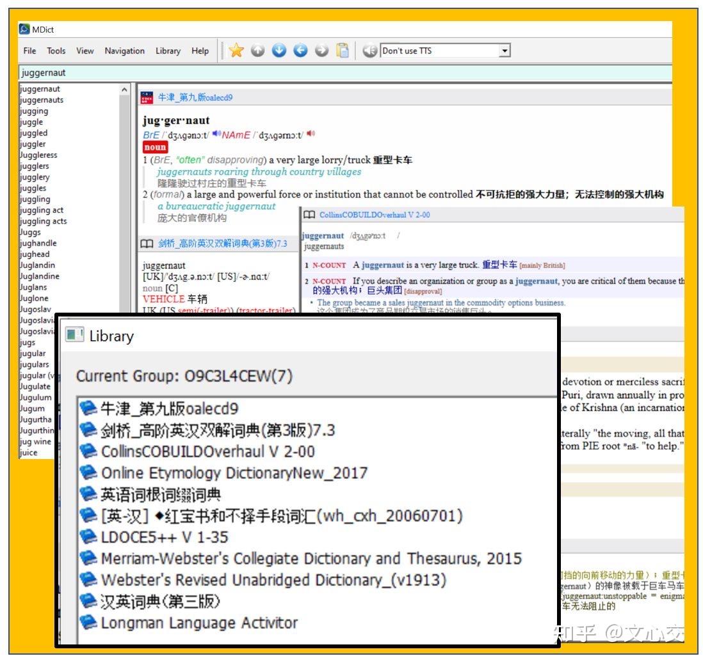Click Current Group: O9C3L4CEW(7) label
703x663 pixels.
coord(184,375)
